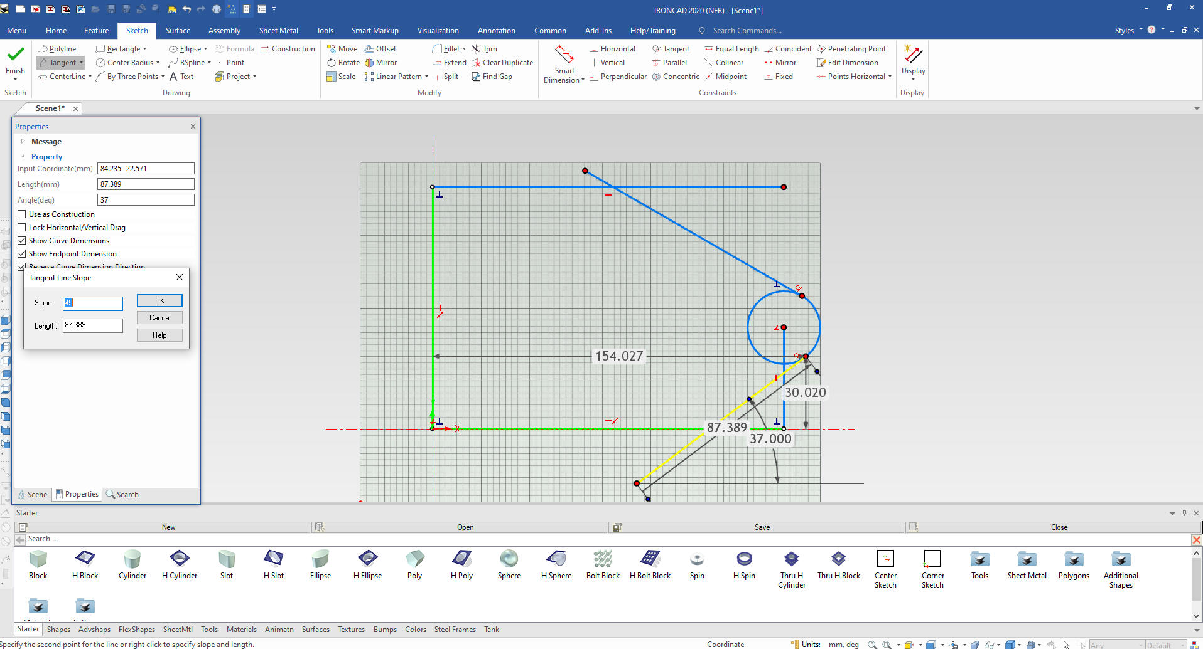1203x649 pixels.
Task: Open the Feature ribbon tab
Action: click(x=96, y=30)
